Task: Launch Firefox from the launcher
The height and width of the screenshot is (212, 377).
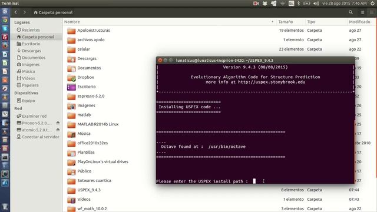Action: (5, 46)
